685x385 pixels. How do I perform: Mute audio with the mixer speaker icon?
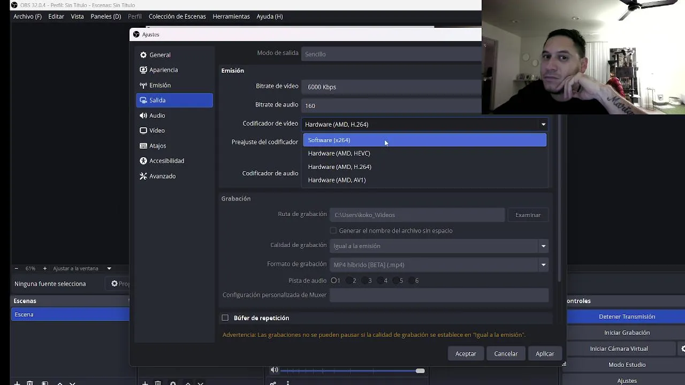pyautogui.click(x=274, y=370)
